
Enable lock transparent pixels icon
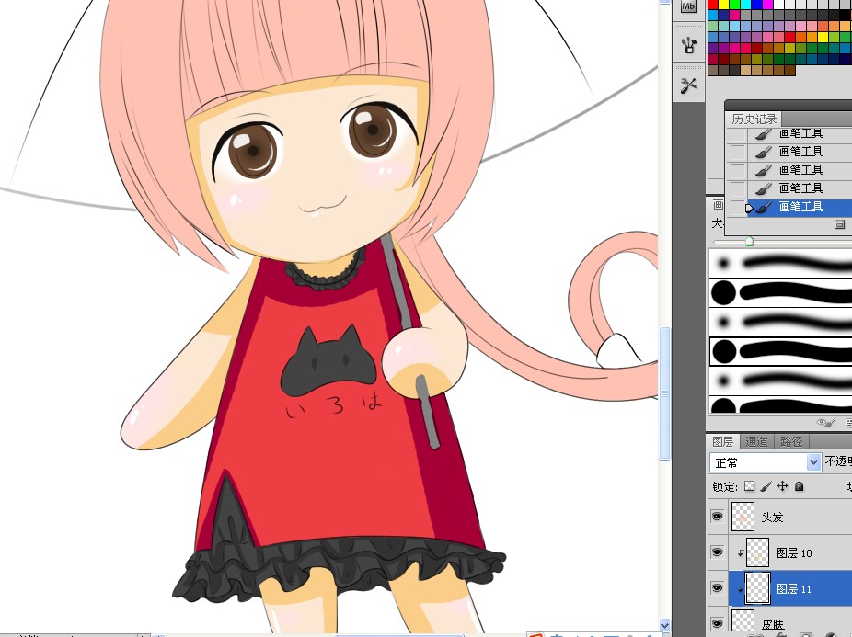[749, 486]
